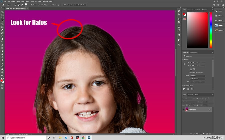
Task: Hide the Background layer eye icon
Action: 183,109
